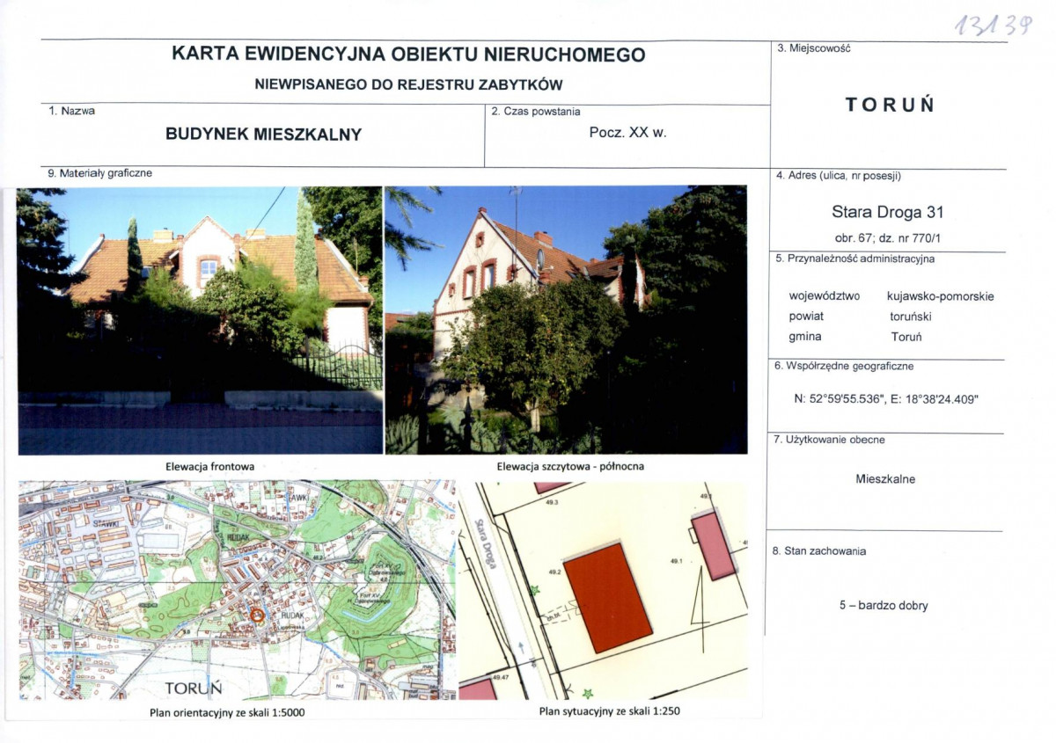Click the address link Stara Droga 31
The height and width of the screenshot is (743, 1056).
pyautogui.click(x=889, y=213)
